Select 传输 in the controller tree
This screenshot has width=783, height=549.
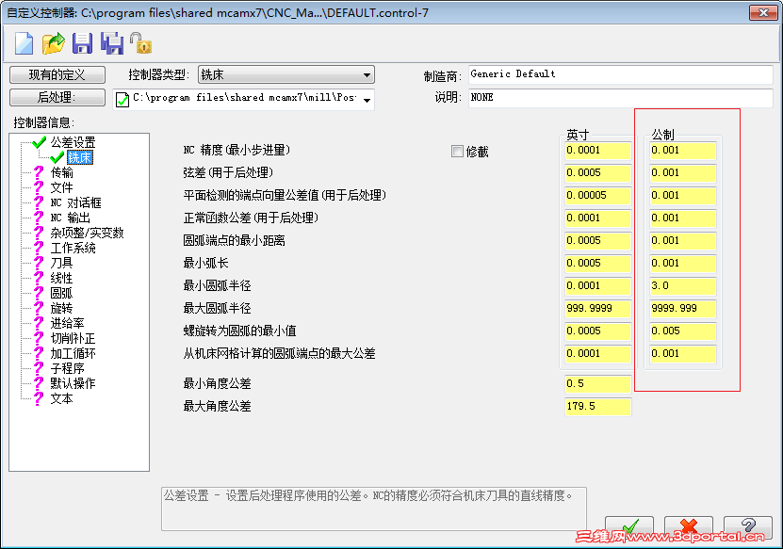click(62, 172)
